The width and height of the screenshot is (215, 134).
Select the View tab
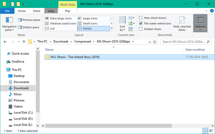(51, 11)
